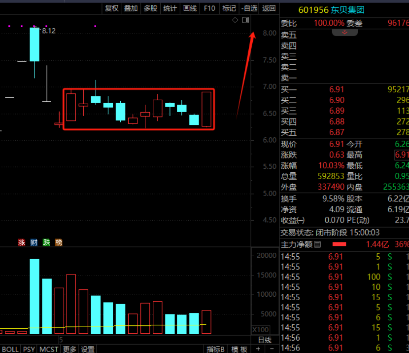This screenshot has height=353, width=409.
Task: Click the diamond icon above chart
Action: (x=235, y=20)
